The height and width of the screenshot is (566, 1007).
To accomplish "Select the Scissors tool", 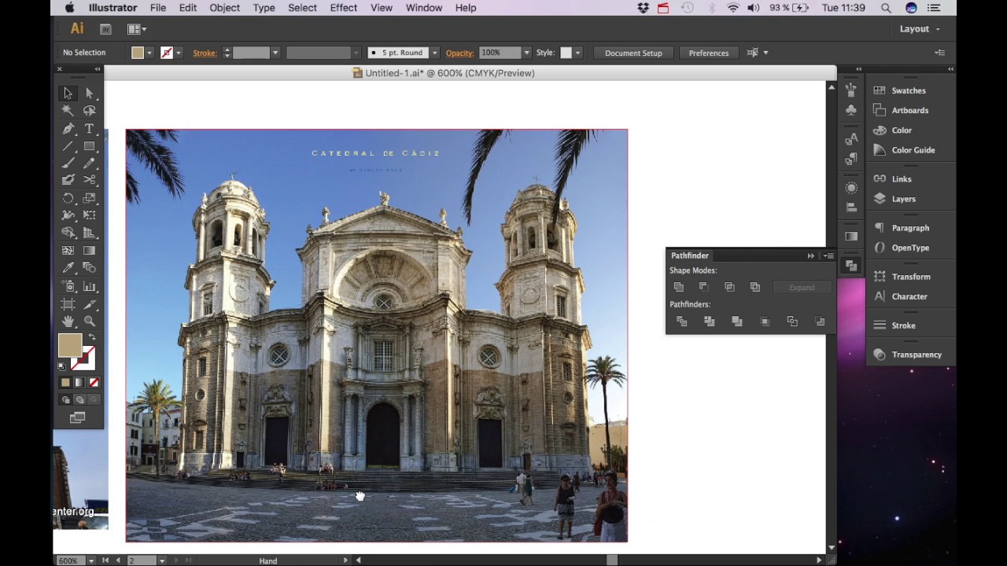I will pyautogui.click(x=90, y=180).
